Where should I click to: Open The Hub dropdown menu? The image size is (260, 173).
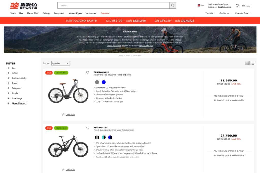210,13
